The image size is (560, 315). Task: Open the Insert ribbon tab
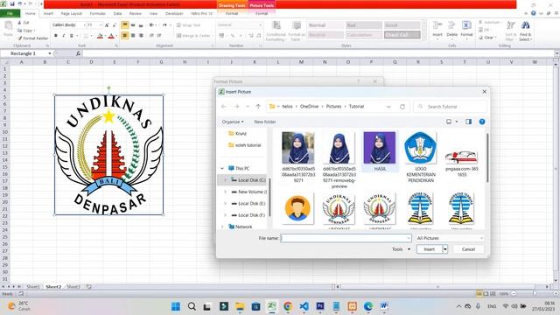[48, 14]
